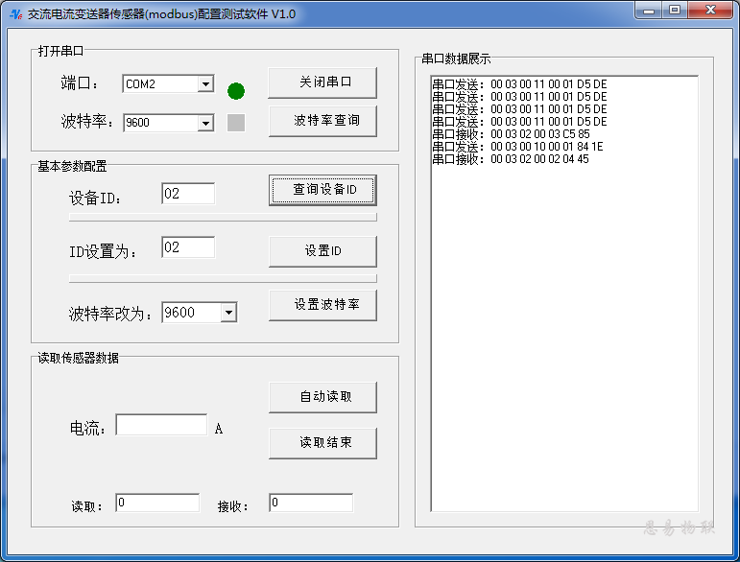The width and height of the screenshot is (740, 562).
Task: Focus the 设备ID input field
Action: click(188, 195)
